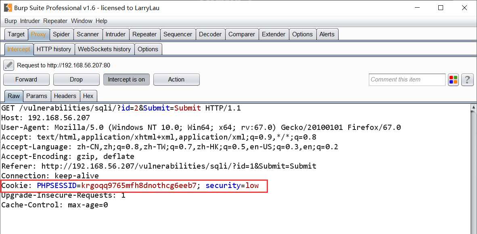
Task: Switch to the Sequencer tab
Action: [x=178, y=34]
